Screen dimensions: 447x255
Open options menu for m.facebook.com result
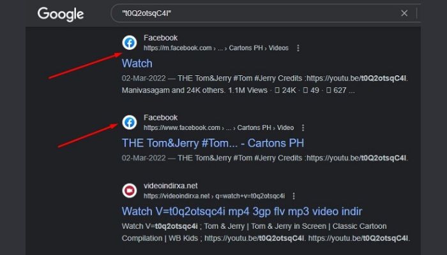(x=298, y=48)
